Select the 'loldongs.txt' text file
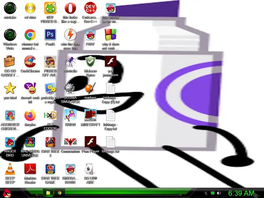Image resolution: width=264 pixels, height=198 pixels. click(111, 142)
